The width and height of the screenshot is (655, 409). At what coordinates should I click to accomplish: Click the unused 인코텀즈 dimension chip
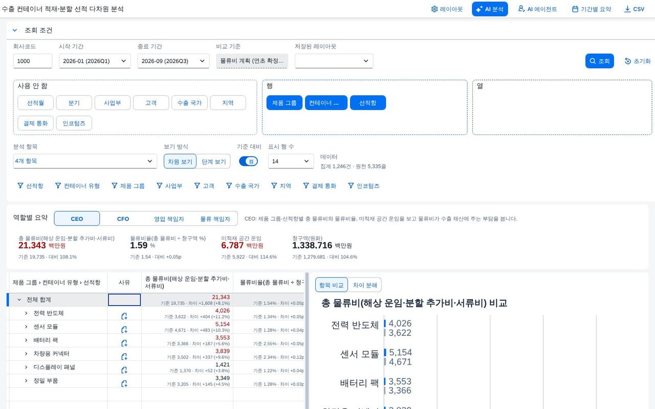(x=74, y=123)
